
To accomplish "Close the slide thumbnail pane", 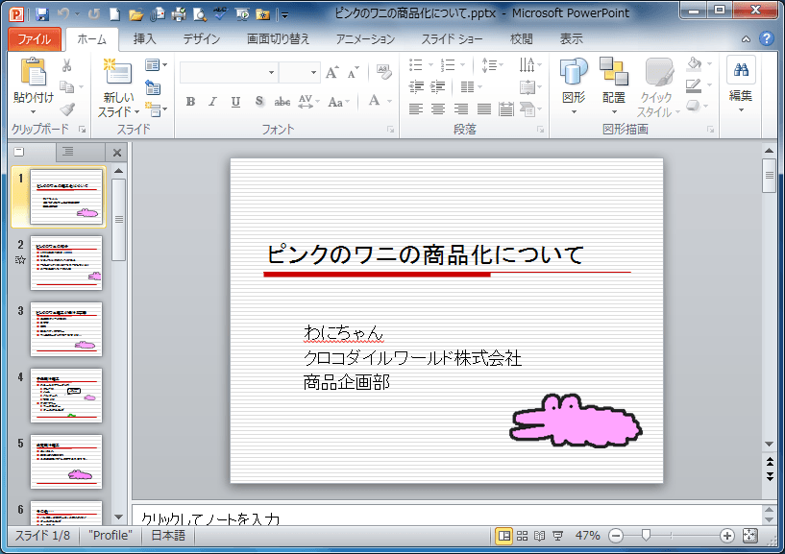I will tap(117, 153).
